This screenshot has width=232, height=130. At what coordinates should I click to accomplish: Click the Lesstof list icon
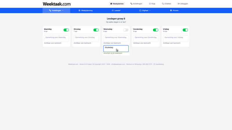pos(113,10)
